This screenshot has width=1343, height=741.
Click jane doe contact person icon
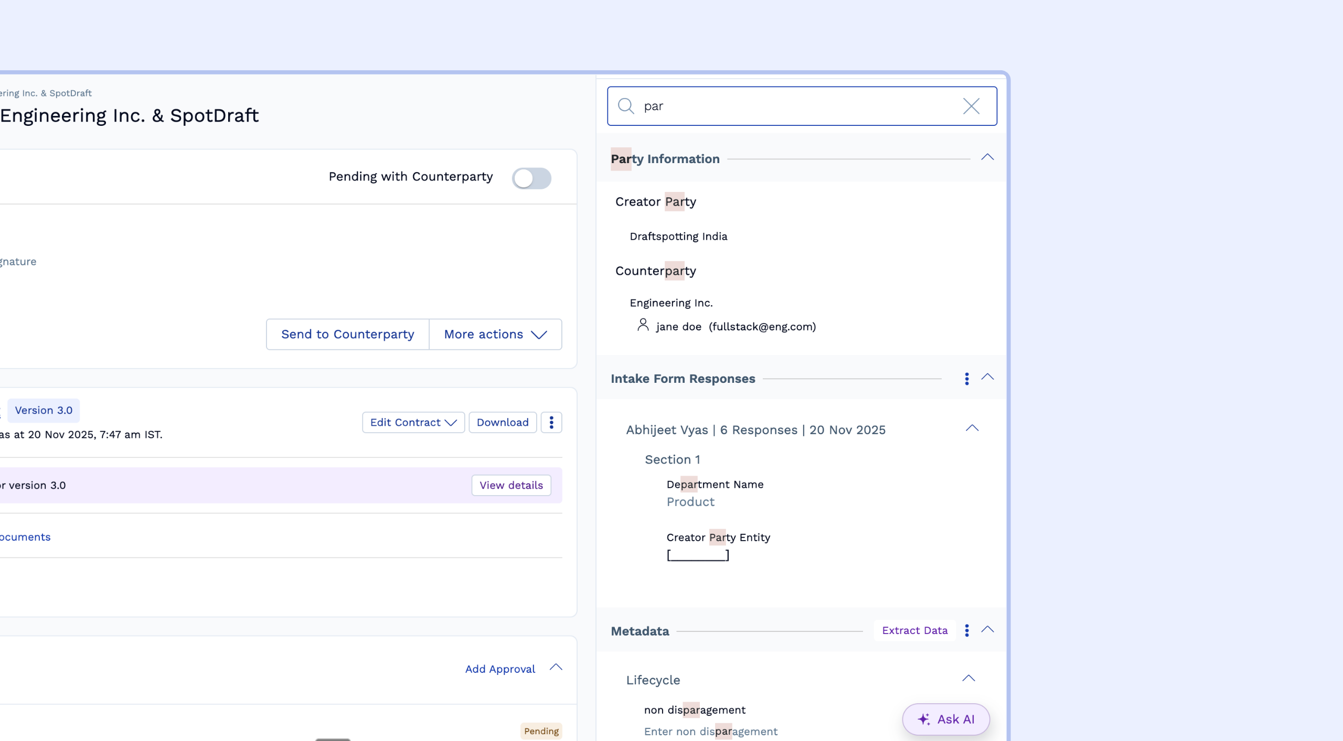pos(643,326)
